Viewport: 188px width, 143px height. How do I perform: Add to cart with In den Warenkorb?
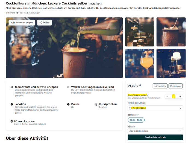(x=155, y=137)
